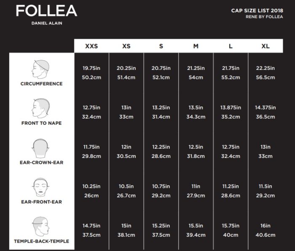295x251 pixels.
Task: Click the M ear-front-ear value 27.9cm
Action: (196, 195)
